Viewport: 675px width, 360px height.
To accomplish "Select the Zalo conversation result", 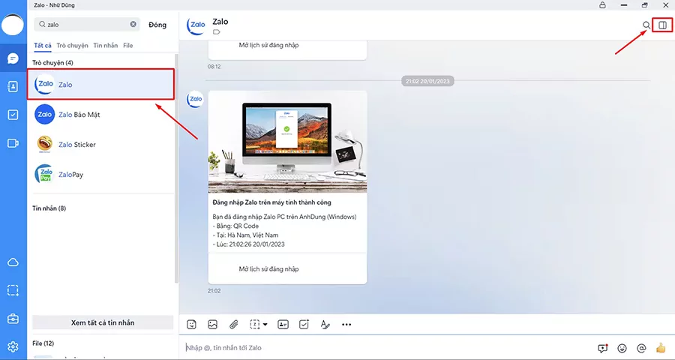I will [100, 85].
